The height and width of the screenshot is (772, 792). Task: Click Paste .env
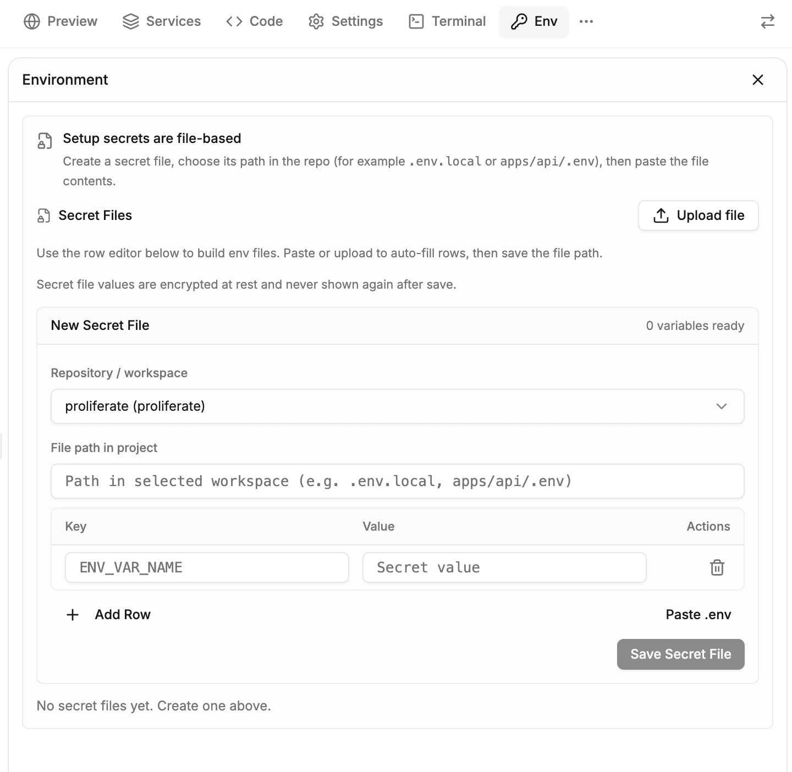tap(698, 614)
